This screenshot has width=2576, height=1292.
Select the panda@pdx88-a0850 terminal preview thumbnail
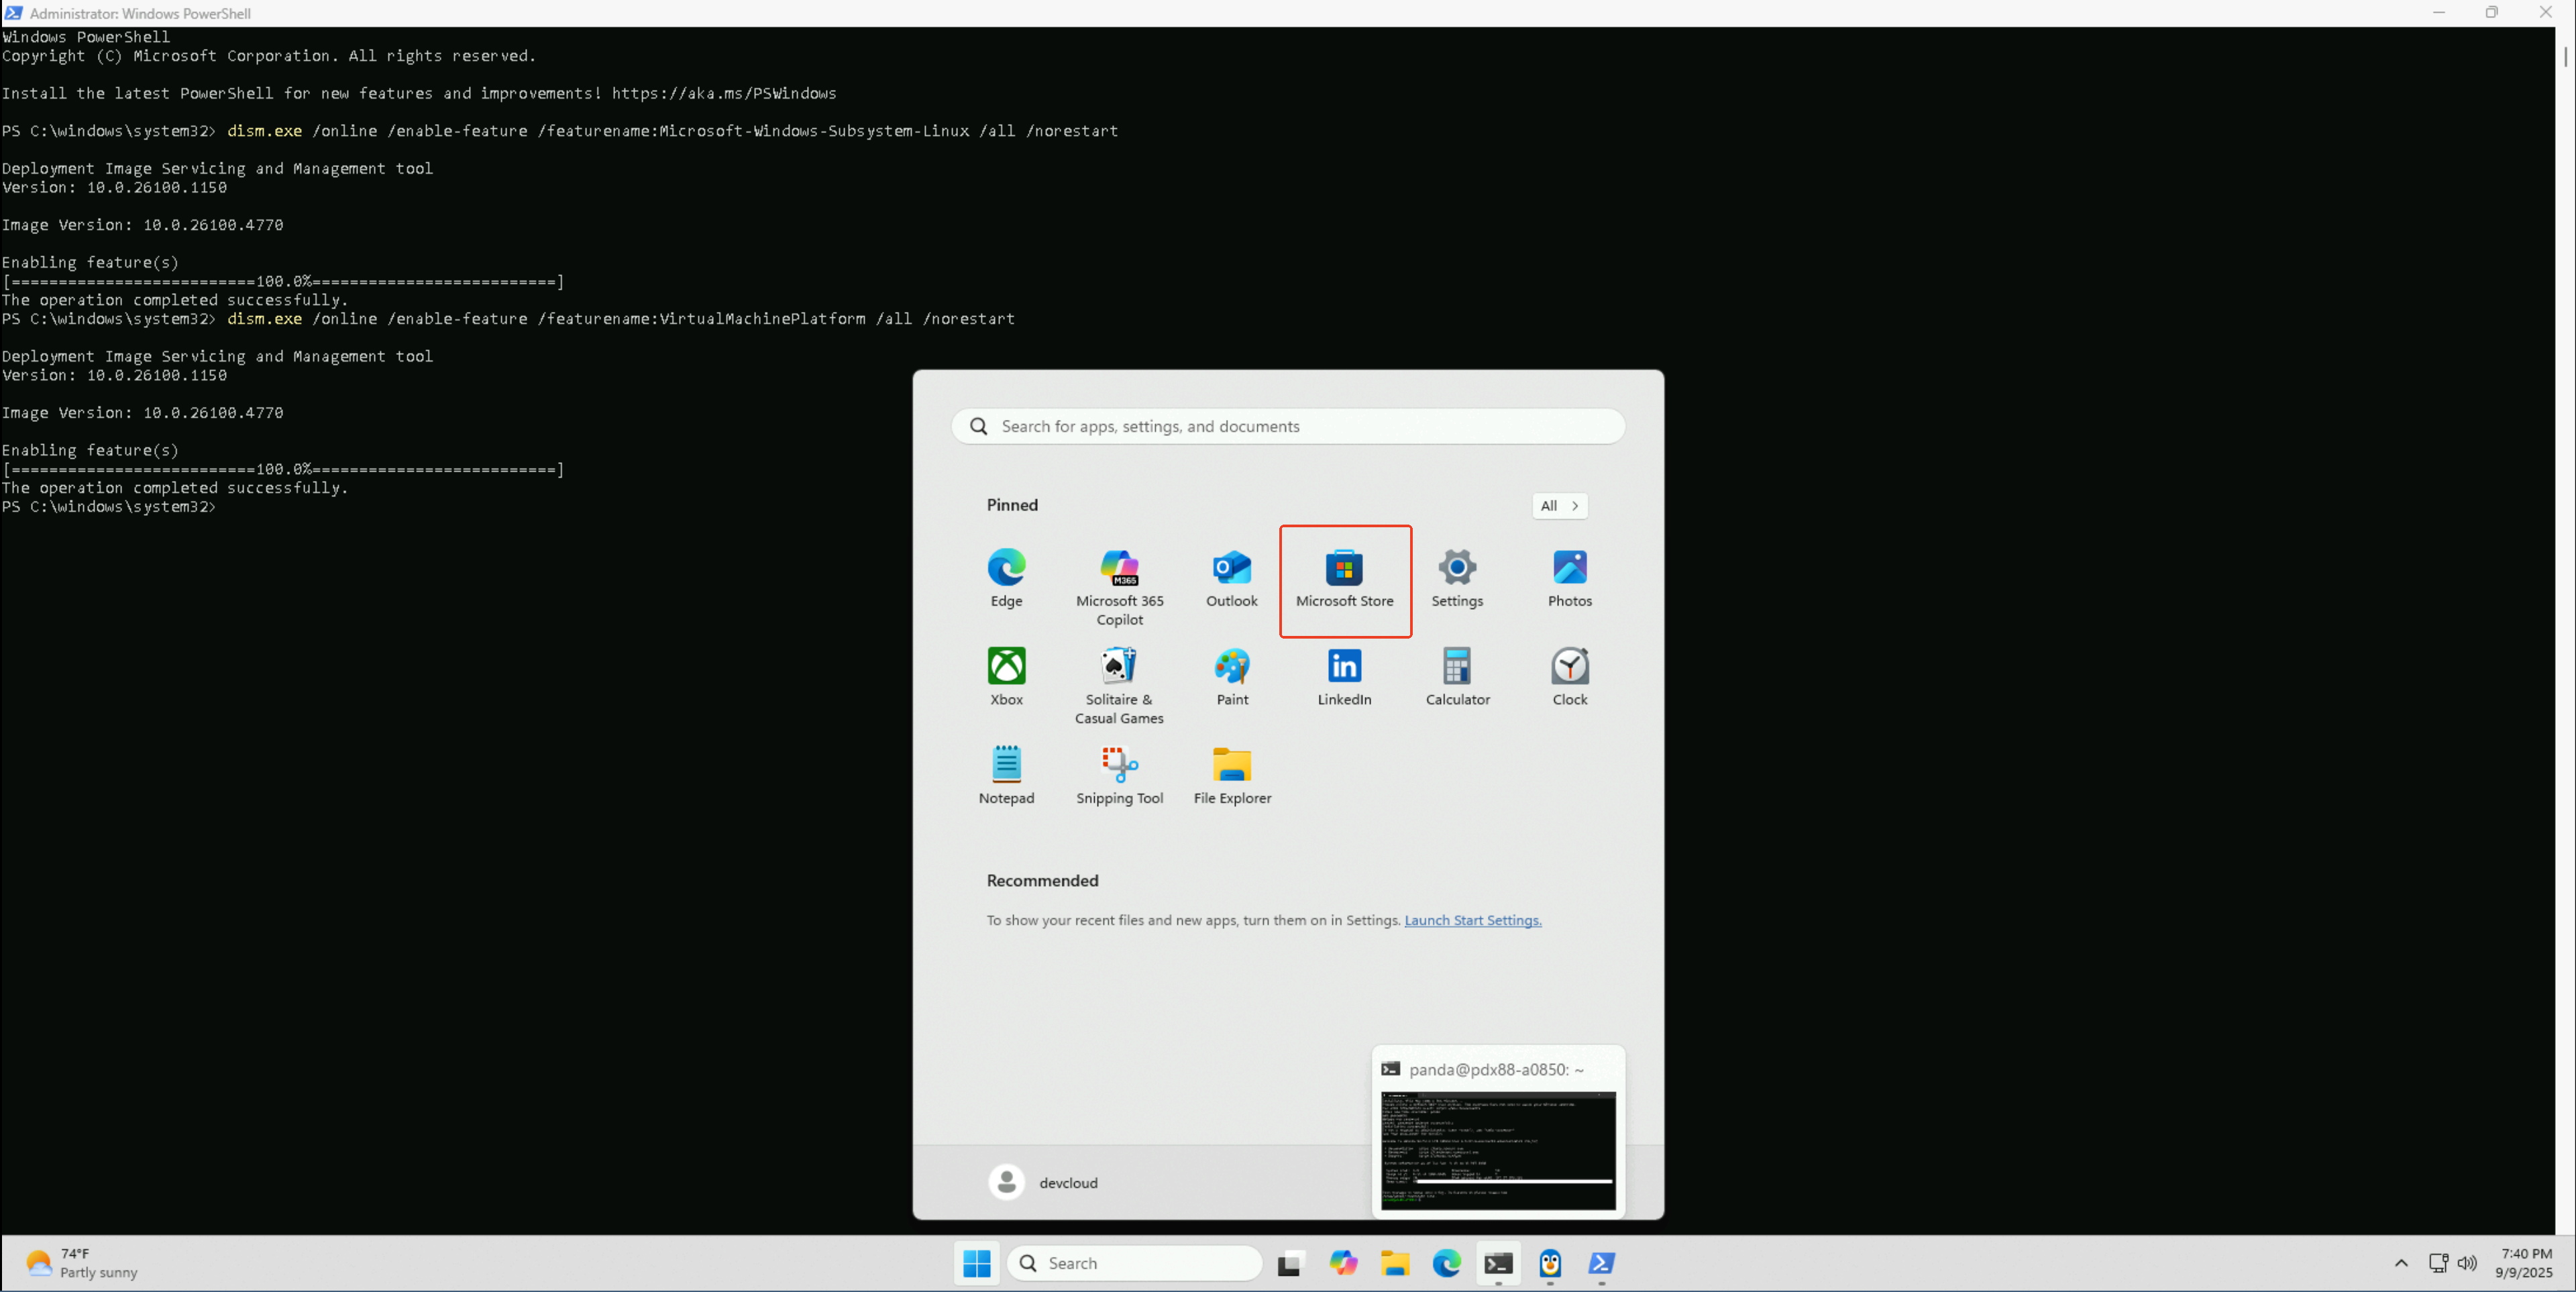click(x=1497, y=1150)
